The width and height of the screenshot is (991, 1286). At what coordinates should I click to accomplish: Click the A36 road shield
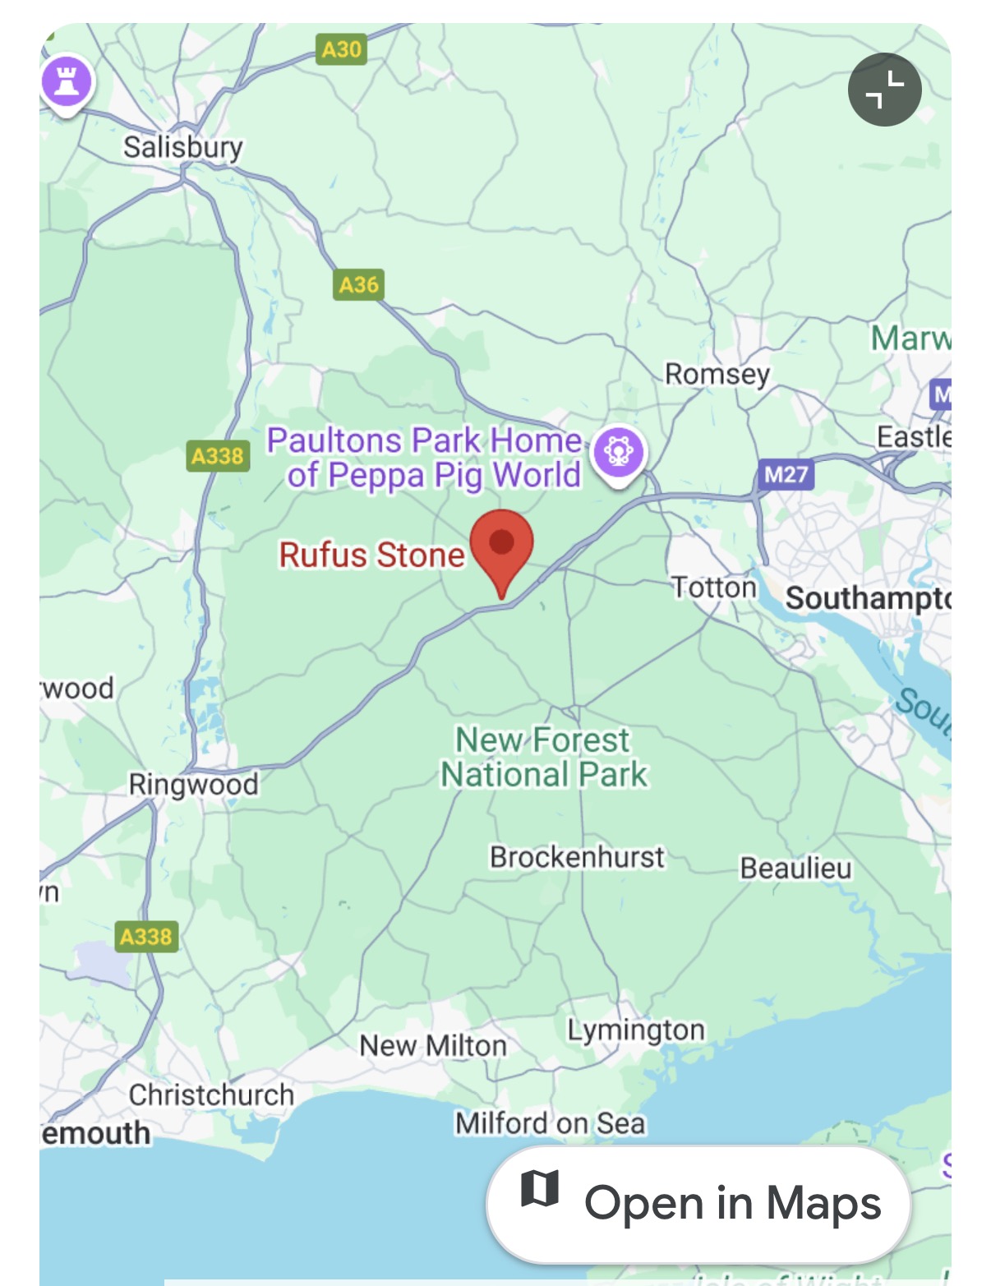coord(359,285)
